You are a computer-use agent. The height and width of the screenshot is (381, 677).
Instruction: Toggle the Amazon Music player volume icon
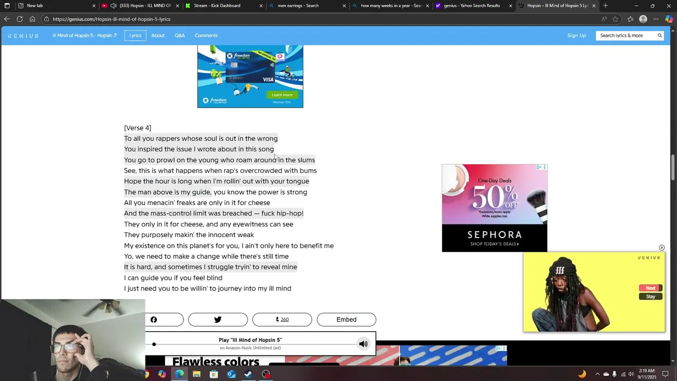click(363, 344)
